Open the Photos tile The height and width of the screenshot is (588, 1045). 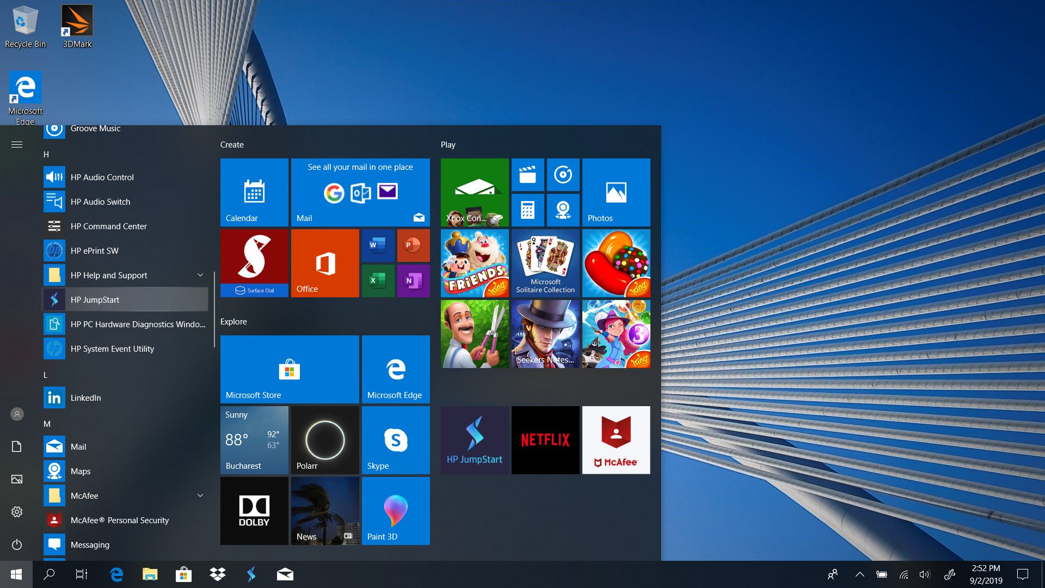616,192
